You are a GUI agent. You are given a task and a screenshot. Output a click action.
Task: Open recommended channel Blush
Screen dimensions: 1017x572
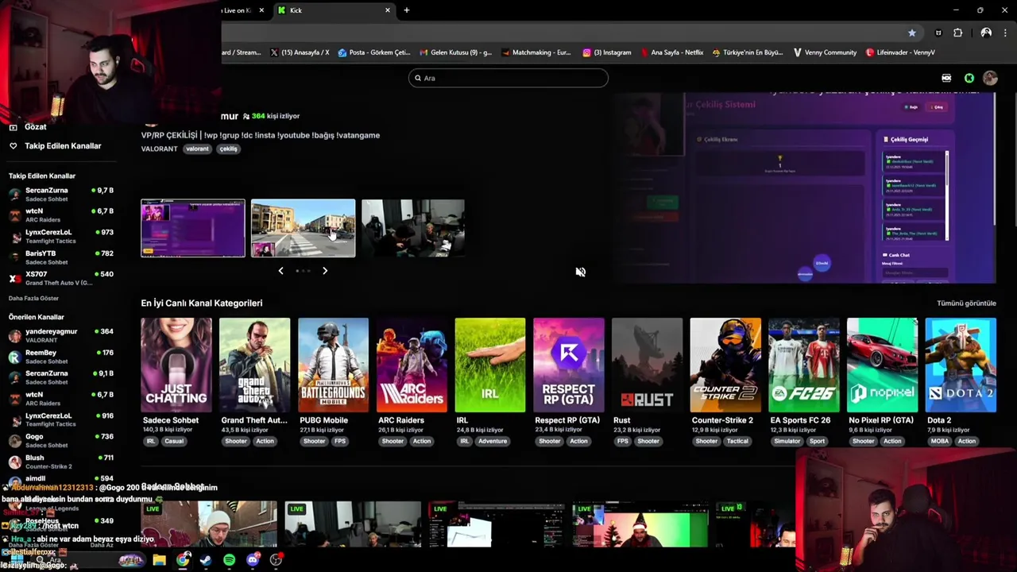point(60,462)
